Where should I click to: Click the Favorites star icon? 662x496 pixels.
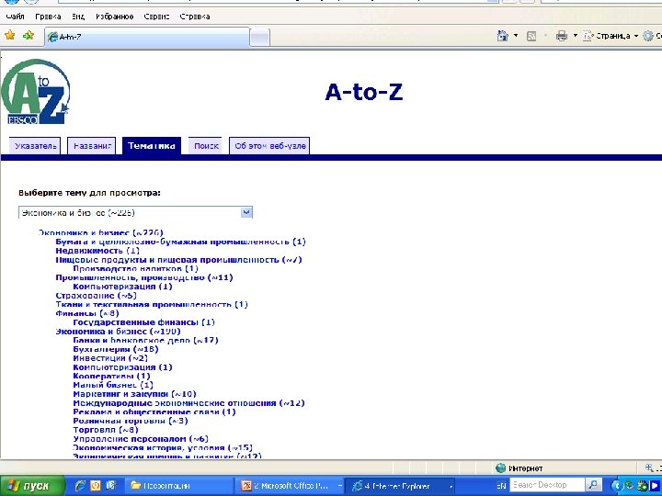coord(10,36)
